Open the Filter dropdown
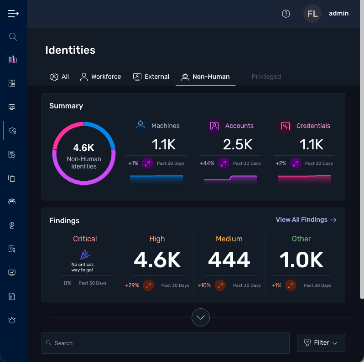Viewport: 364px width, 362px height. tap(321, 343)
